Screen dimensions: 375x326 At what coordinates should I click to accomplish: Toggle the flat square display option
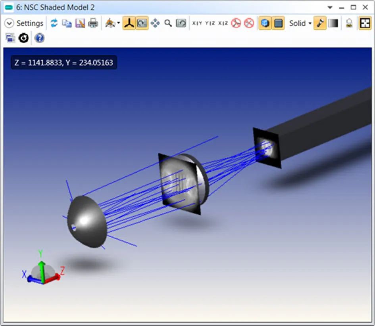(278, 23)
